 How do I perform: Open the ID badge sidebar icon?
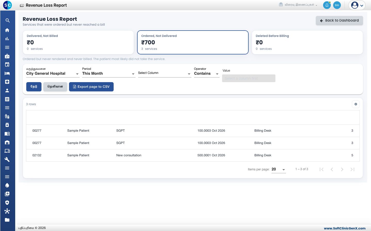click(7, 56)
